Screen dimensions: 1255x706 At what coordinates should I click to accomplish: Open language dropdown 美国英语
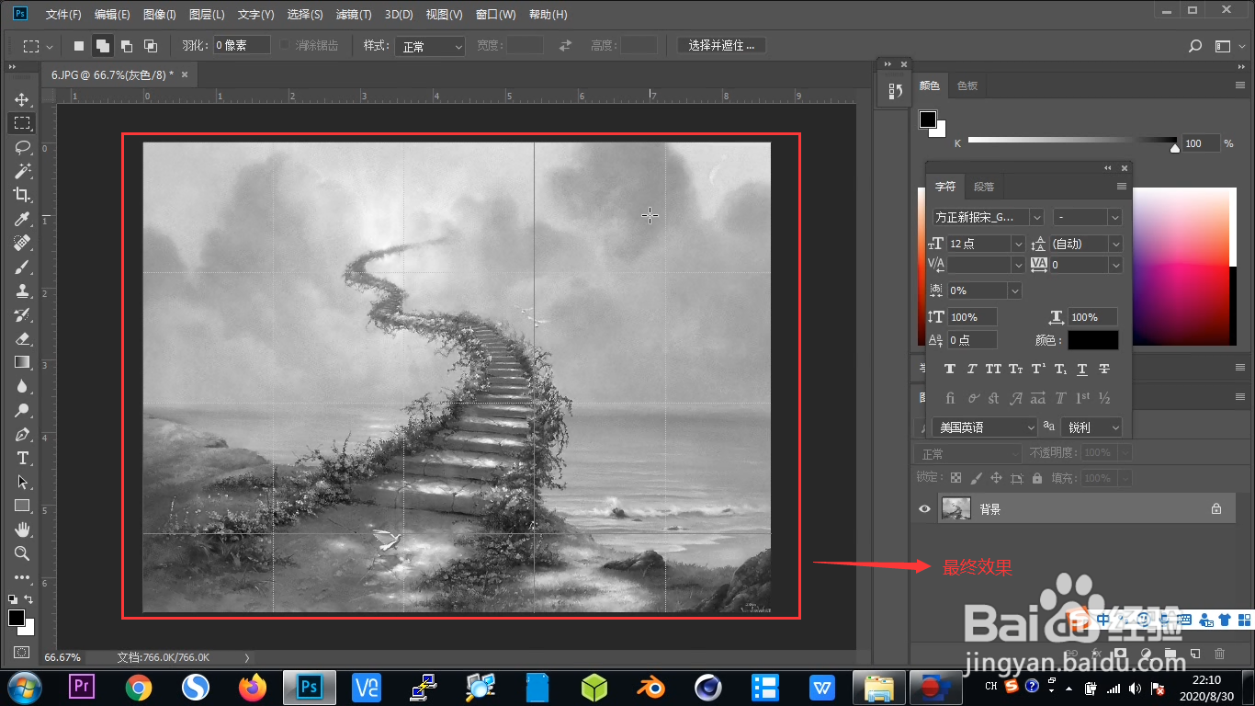pyautogui.click(x=985, y=427)
